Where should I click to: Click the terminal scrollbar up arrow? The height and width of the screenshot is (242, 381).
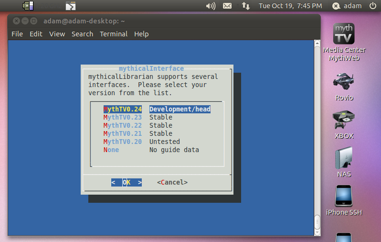[317, 44]
